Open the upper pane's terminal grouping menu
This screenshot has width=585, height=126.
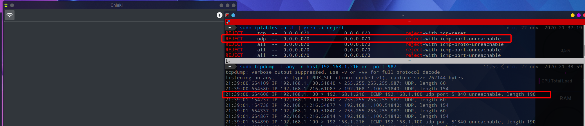pyautogui.click(x=228, y=22)
